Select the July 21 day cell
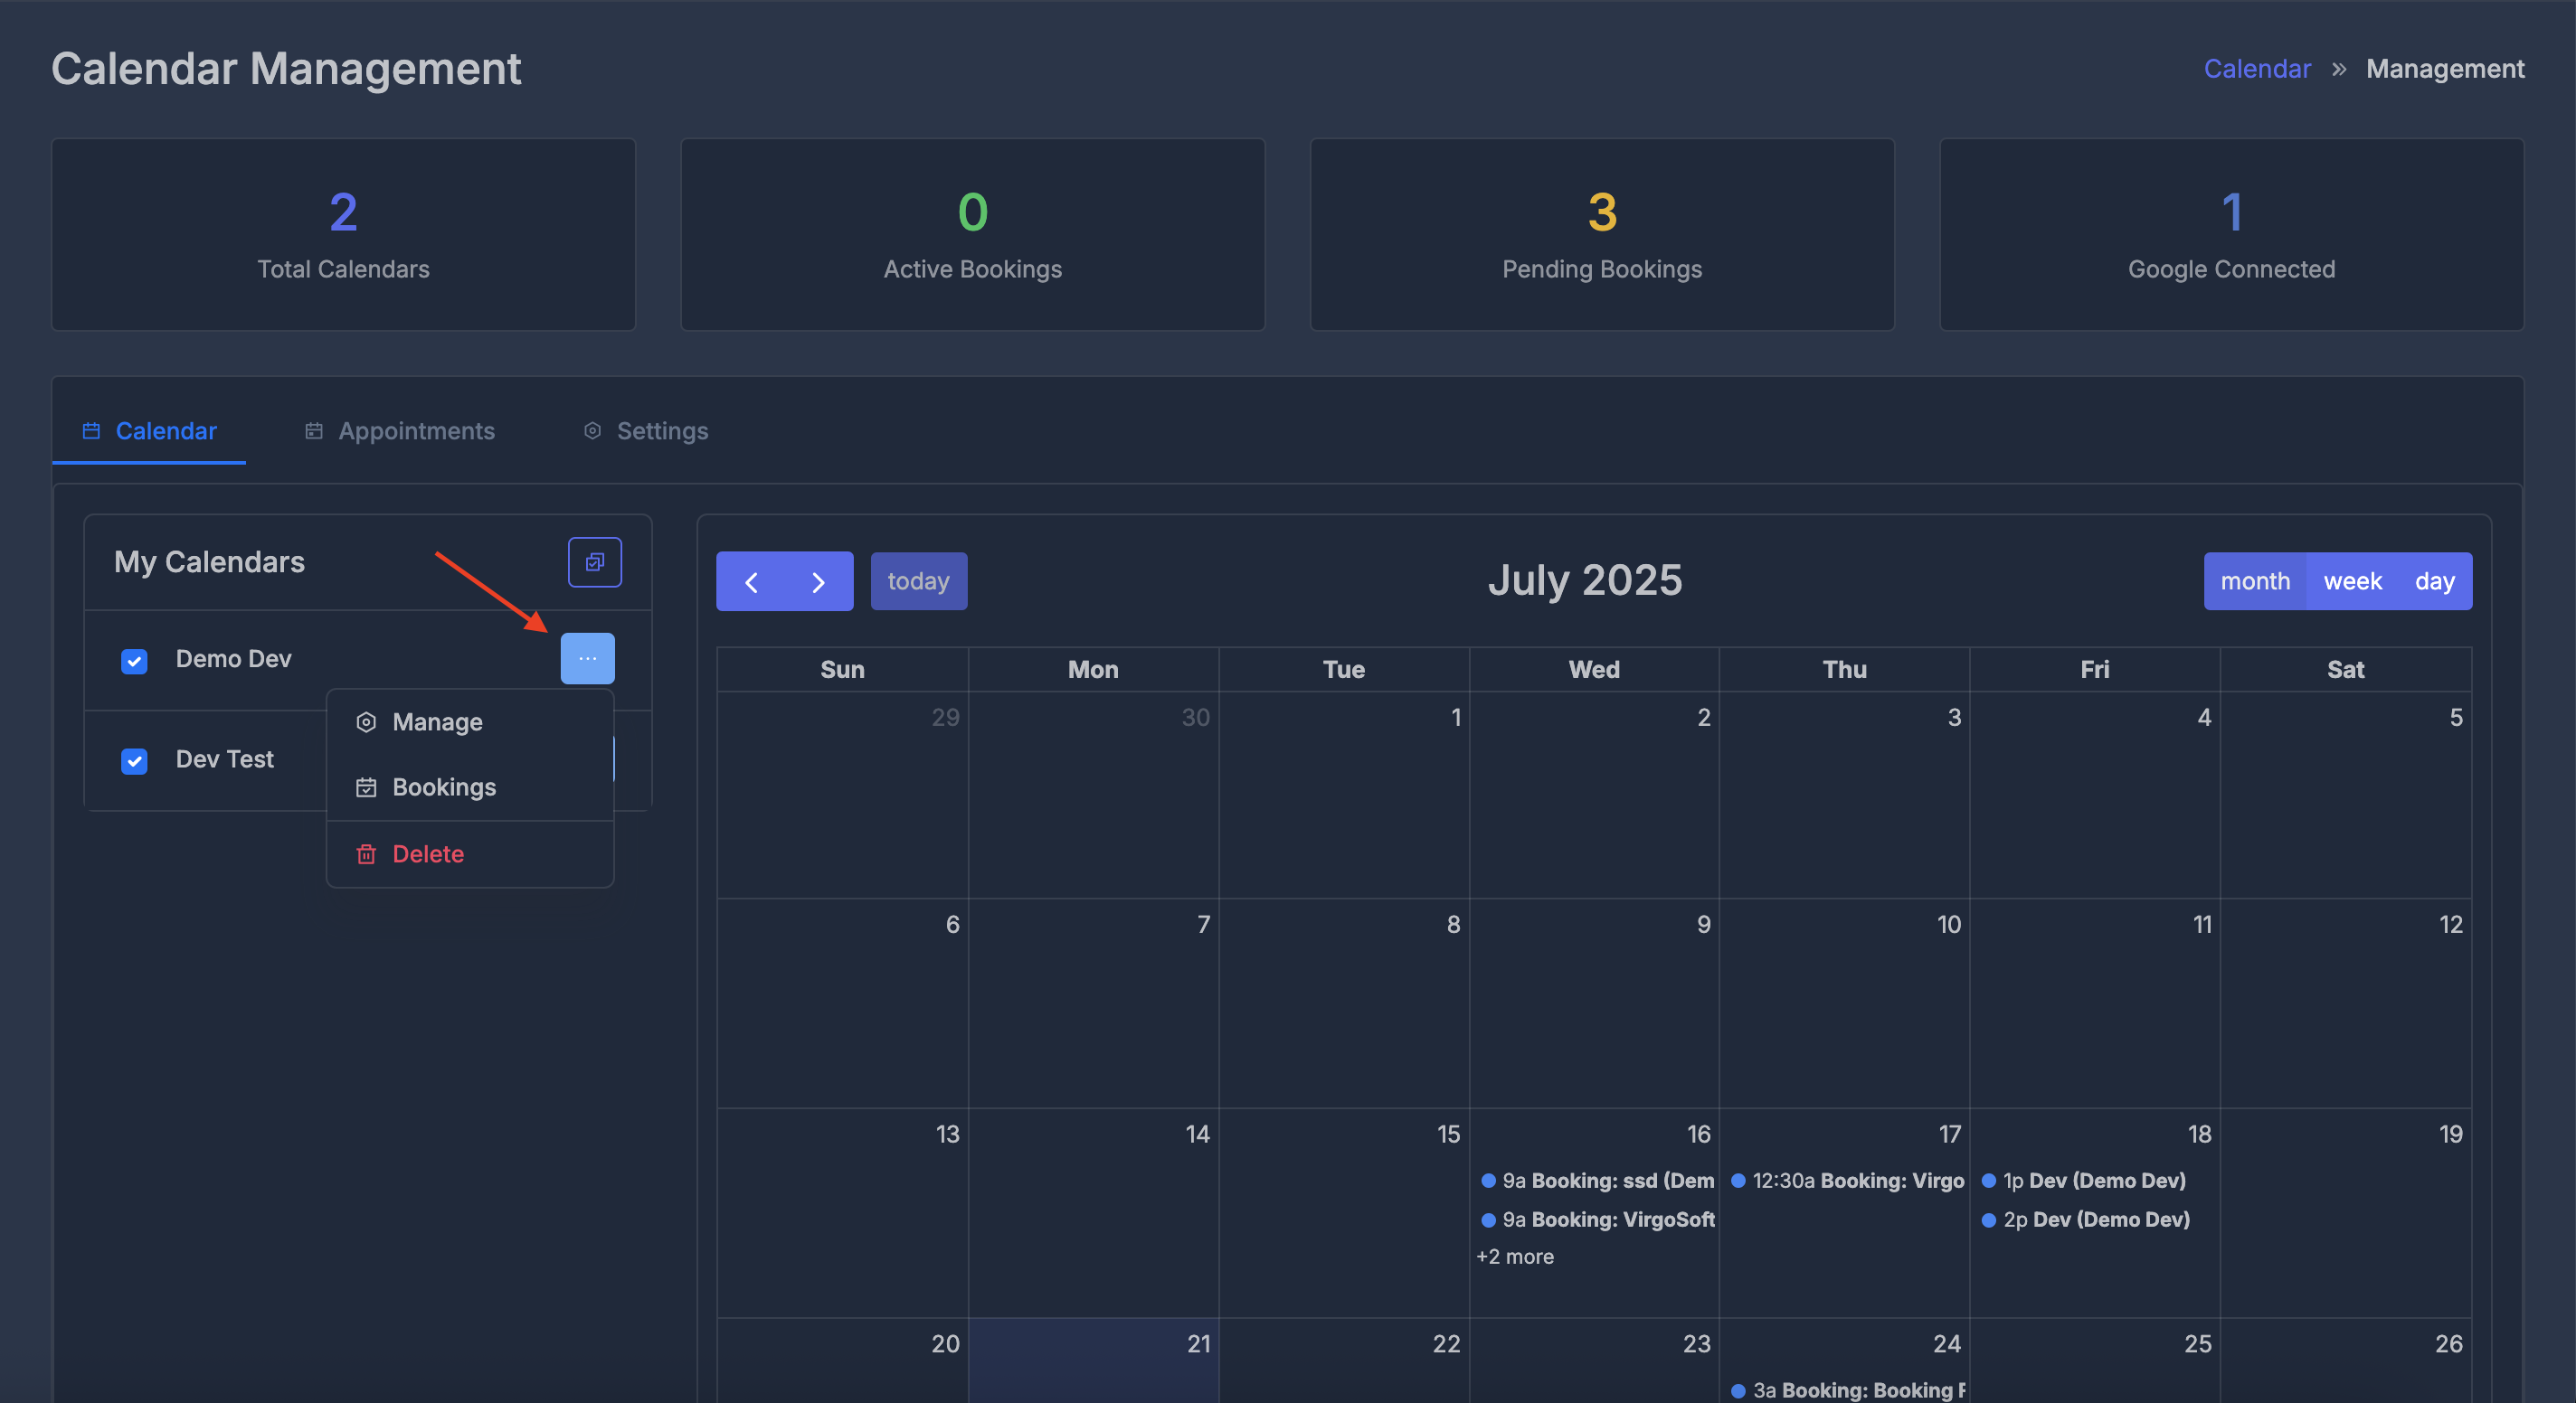The height and width of the screenshot is (1403, 2576). pyautogui.click(x=1093, y=1361)
